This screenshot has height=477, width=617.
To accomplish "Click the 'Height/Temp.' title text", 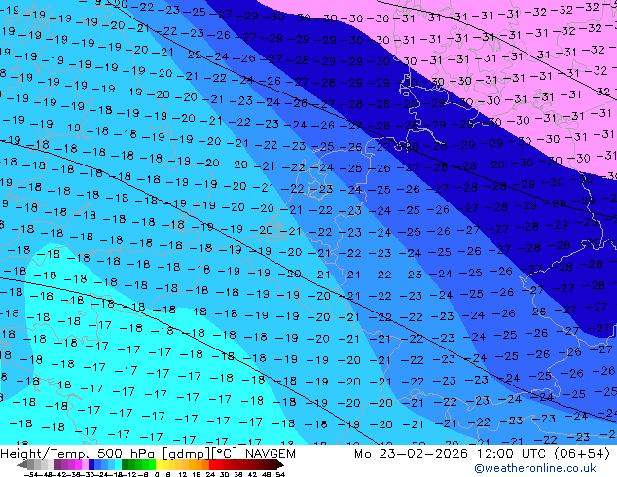I will click(45, 454).
